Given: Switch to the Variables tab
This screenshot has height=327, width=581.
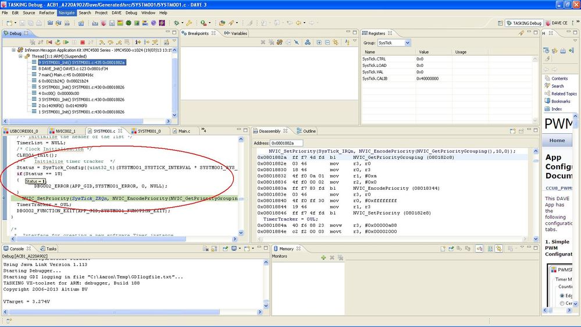Looking at the screenshot, I should (236, 33).
